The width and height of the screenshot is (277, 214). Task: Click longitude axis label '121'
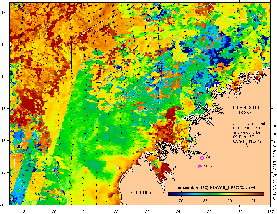[x=84, y=211]
